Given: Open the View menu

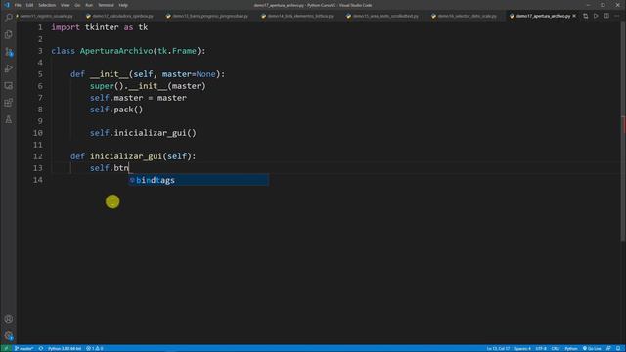Looking at the screenshot, I should tap(66, 5).
